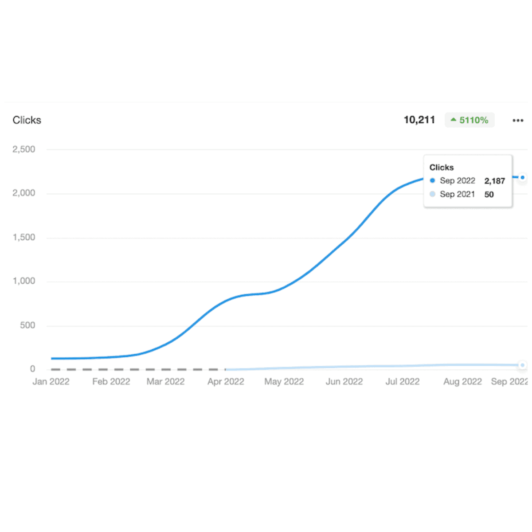Select the Mar 2022 axis label

pyautogui.click(x=165, y=382)
